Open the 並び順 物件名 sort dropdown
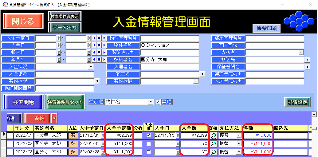The image size is (318, 157). (x=151, y=102)
